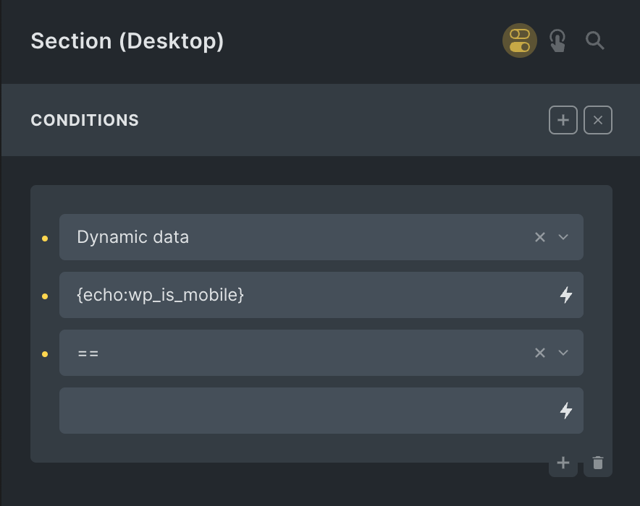Screen dimensions: 640x506
Task: Expand the == operator dropdown chevron
Action: [563, 353]
